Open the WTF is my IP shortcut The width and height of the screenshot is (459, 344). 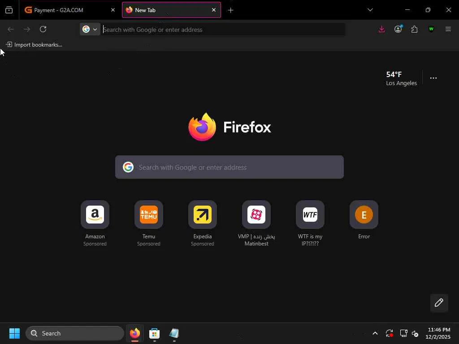pyautogui.click(x=310, y=224)
